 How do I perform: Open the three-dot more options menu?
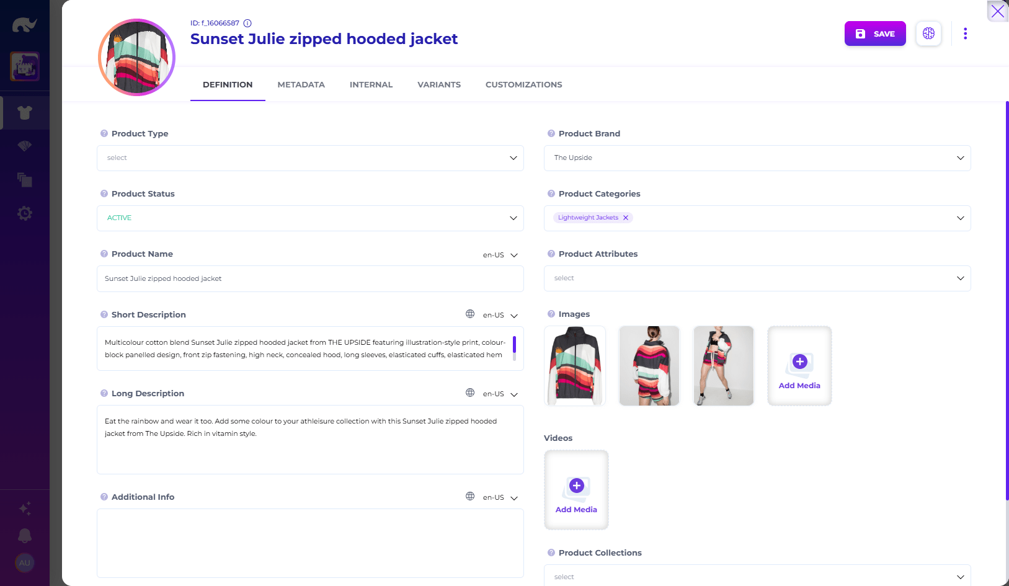coord(965,33)
